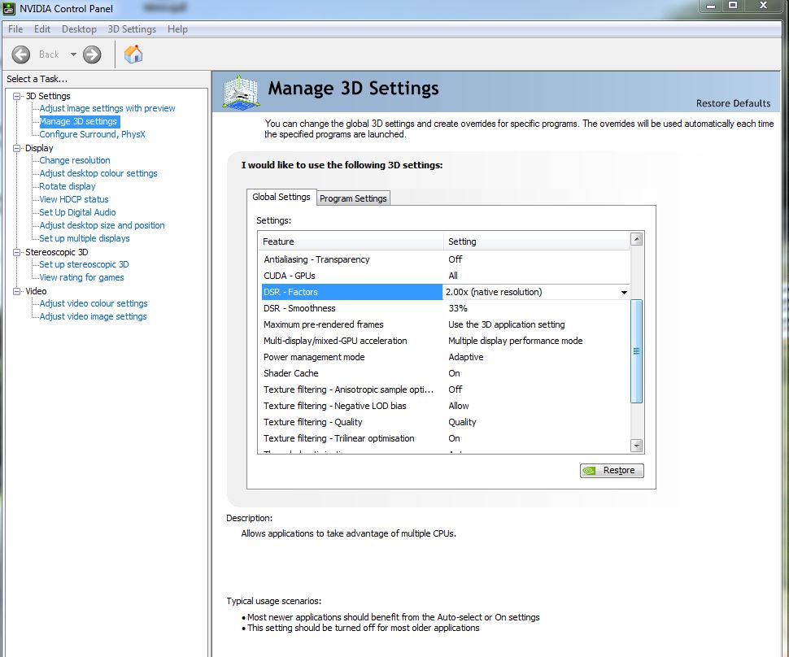Open Rotate display task
Screen dimensions: 789x657
coord(68,187)
